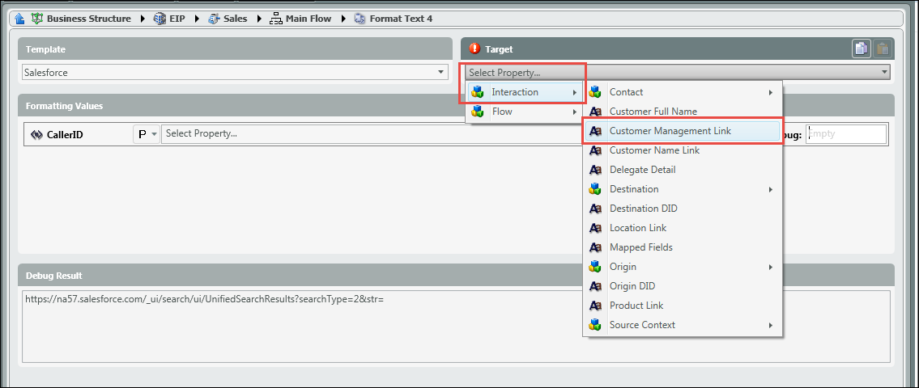Click the home icon in breadcrumb
Image resolution: width=919 pixels, height=388 pixels.
point(20,19)
